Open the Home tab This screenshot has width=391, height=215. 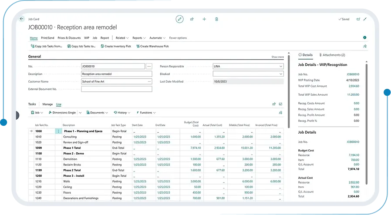point(34,38)
